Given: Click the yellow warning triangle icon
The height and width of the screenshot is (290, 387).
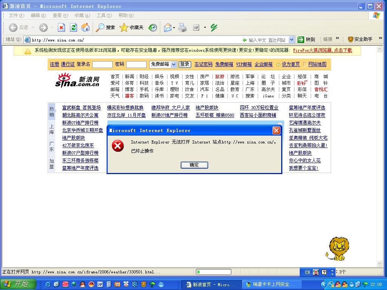Looking at the screenshot, I should tap(28, 51).
